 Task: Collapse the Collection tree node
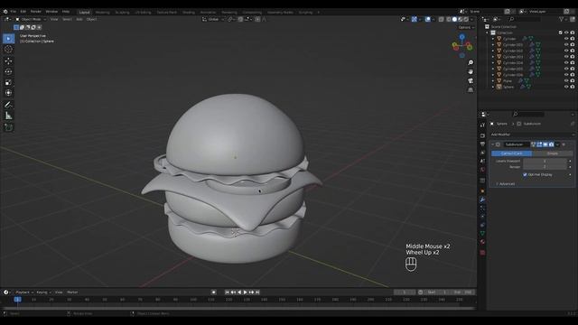(487, 32)
